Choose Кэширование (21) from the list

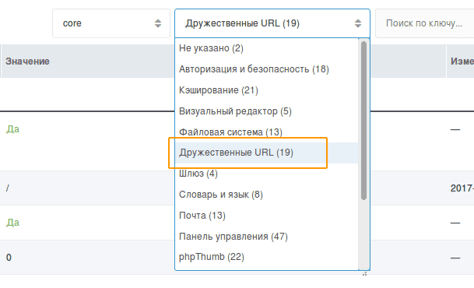click(267, 90)
